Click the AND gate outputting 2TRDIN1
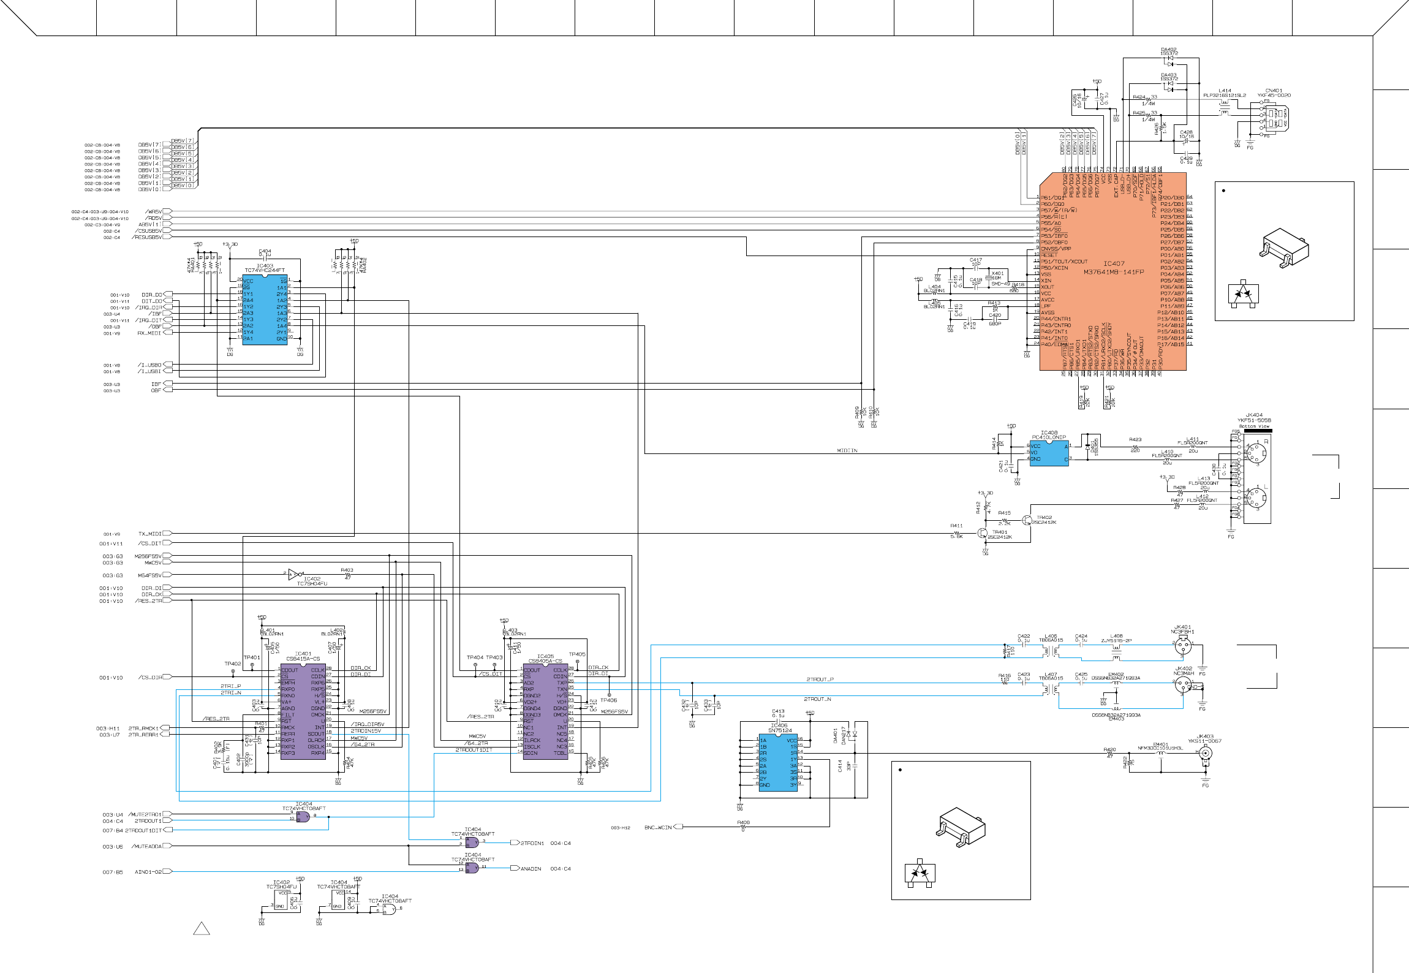Screen dimensions: 1409x973 [x=472, y=842]
